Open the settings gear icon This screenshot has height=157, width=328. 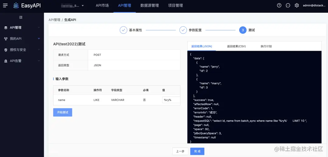point(297,5)
